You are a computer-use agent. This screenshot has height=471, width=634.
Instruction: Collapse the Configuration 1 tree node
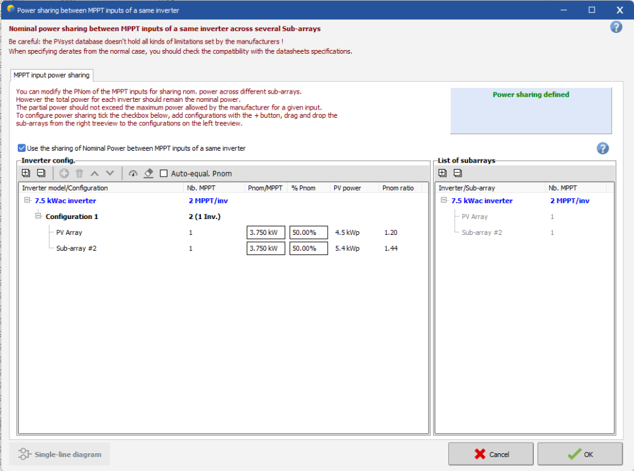38,217
